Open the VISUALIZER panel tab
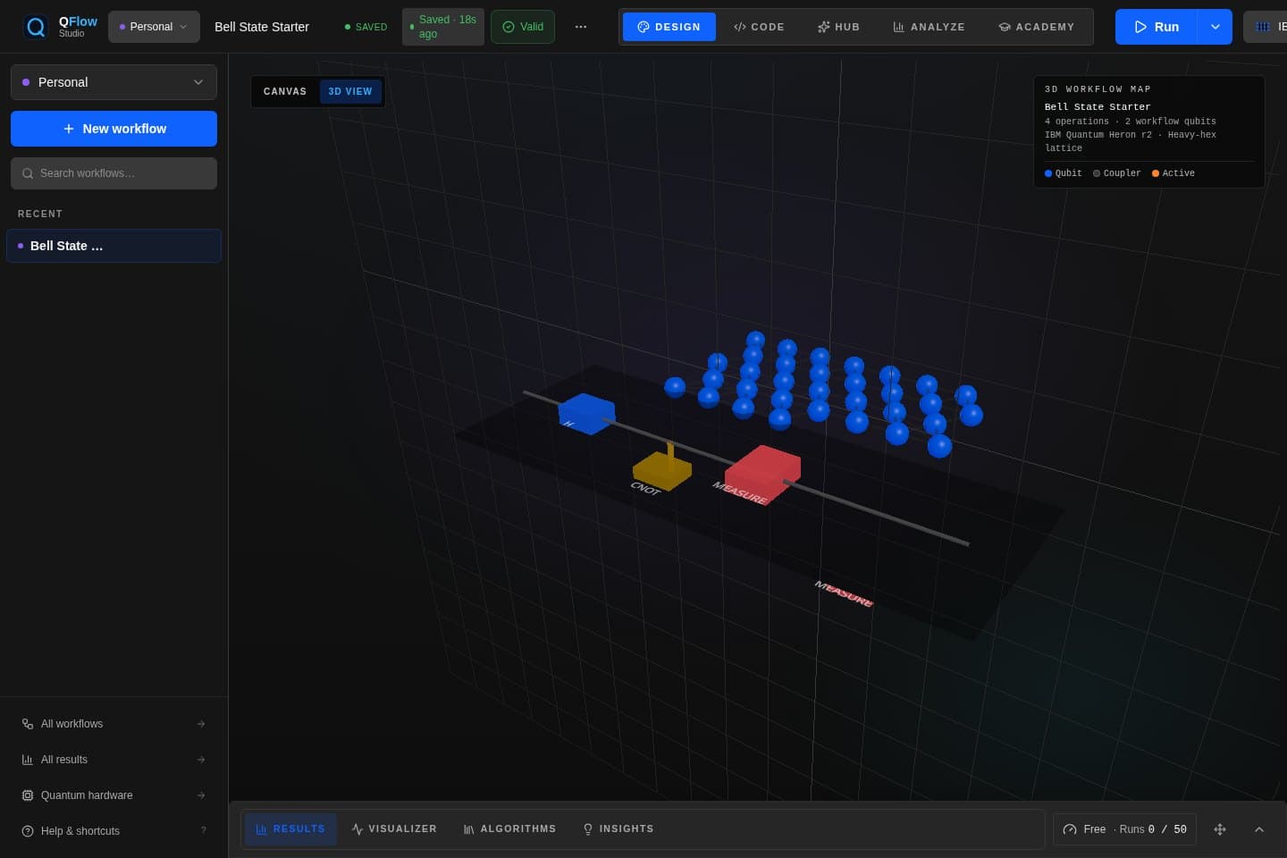The width and height of the screenshot is (1287, 858). click(394, 829)
